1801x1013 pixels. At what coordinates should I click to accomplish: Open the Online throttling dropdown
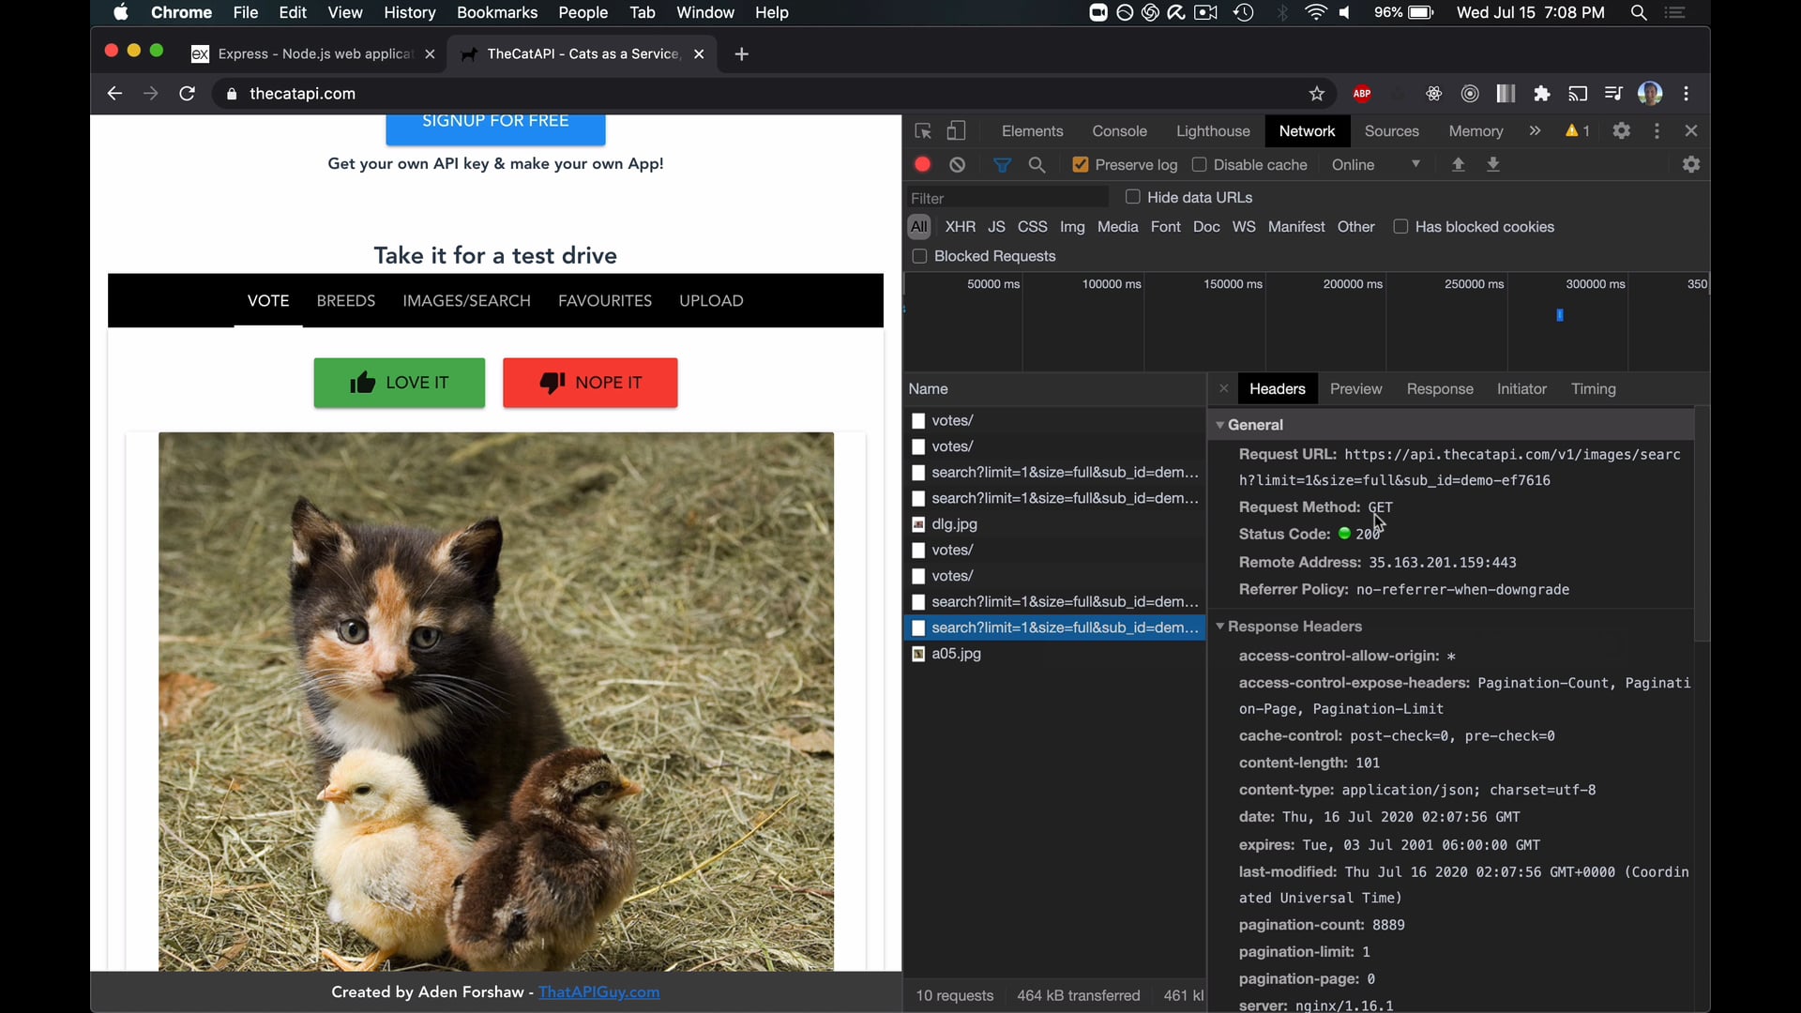1376,165
